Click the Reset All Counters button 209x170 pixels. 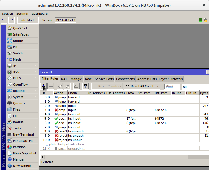click(142, 86)
